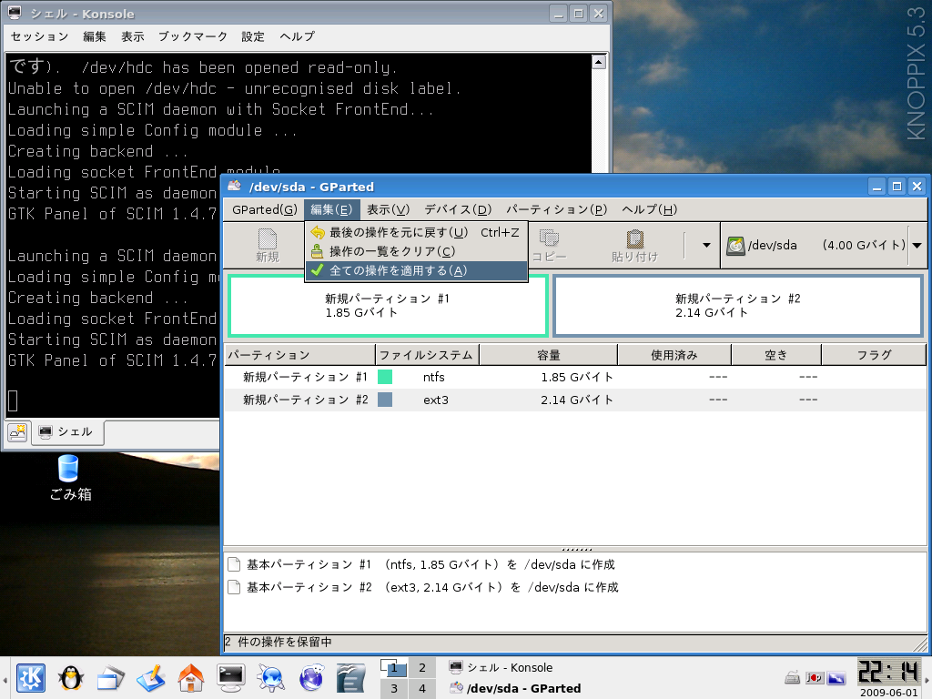Select the 新規パーティション #2 ext3 table row
Image resolution: width=932 pixels, height=699 pixels.
point(575,400)
